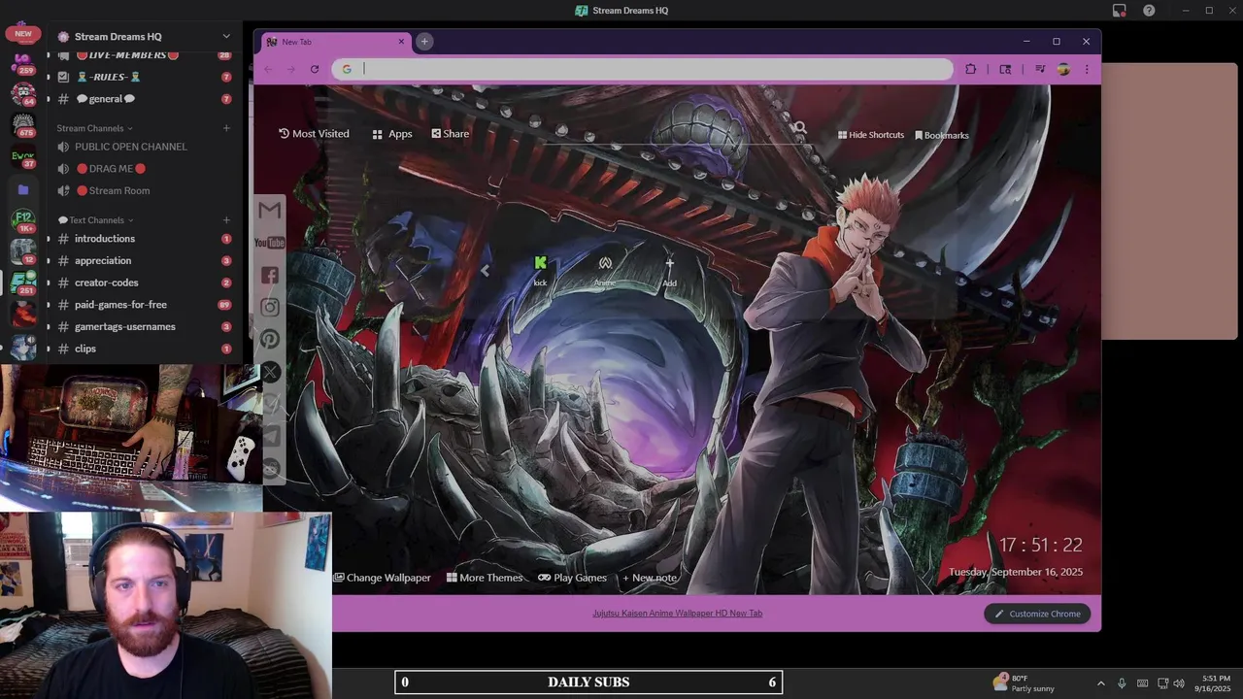Open Chrome media controls icon
Image resolution: width=1243 pixels, height=699 pixels.
pos(1039,69)
